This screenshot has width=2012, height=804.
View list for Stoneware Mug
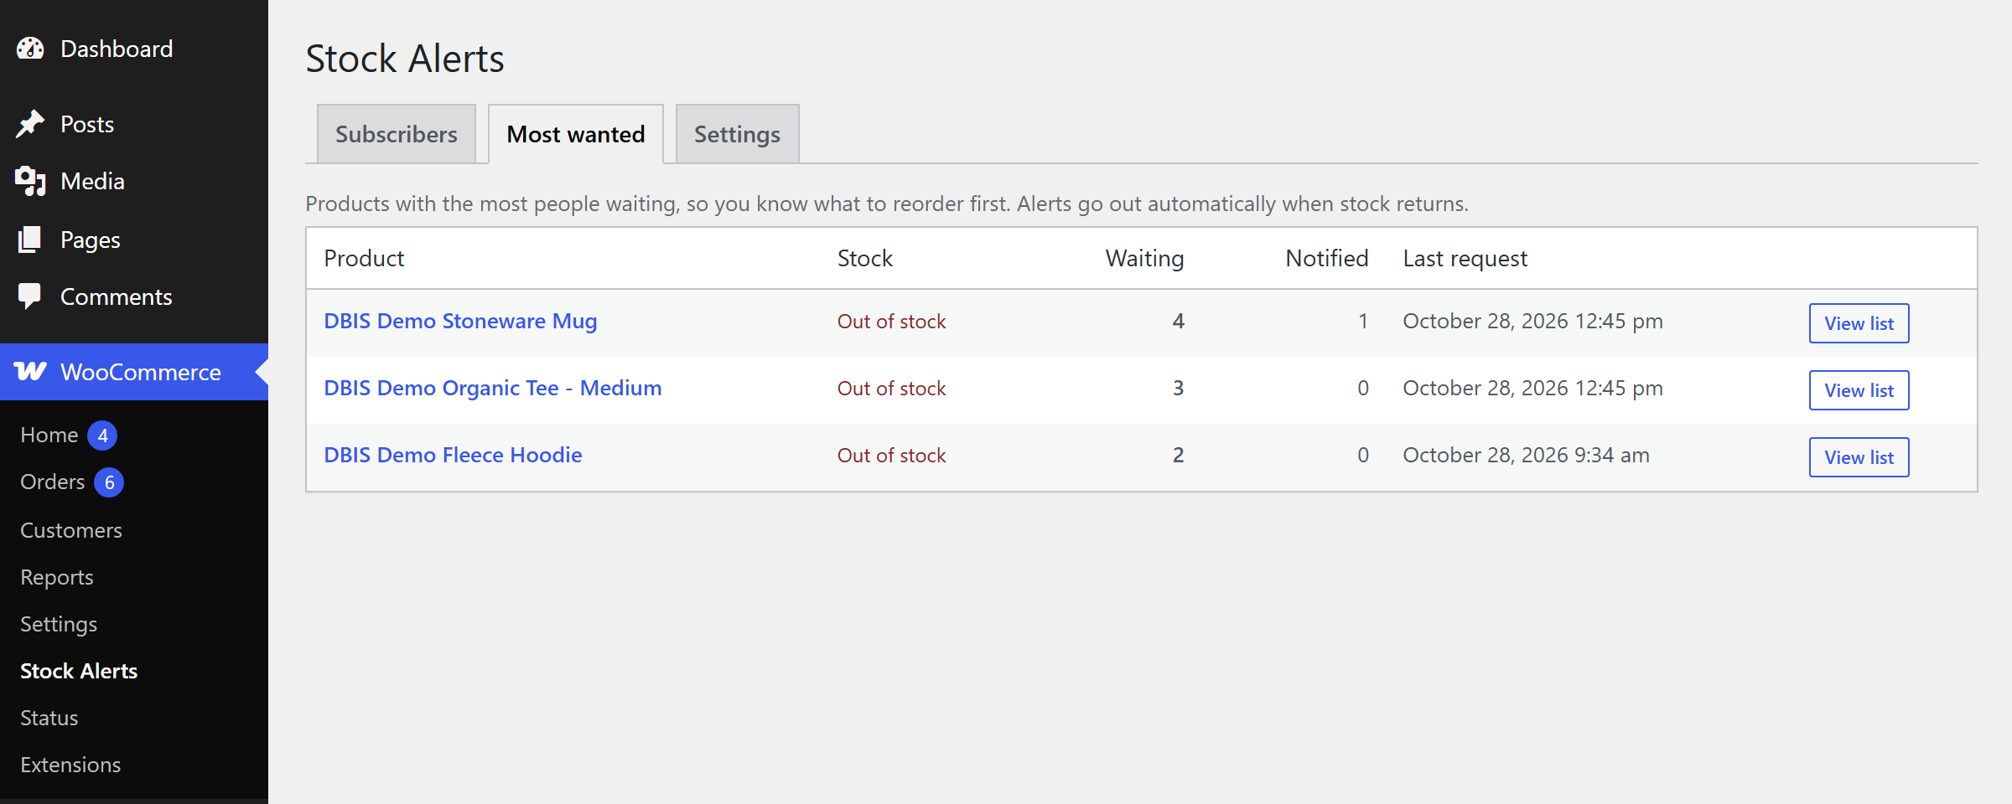point(1859,323)
